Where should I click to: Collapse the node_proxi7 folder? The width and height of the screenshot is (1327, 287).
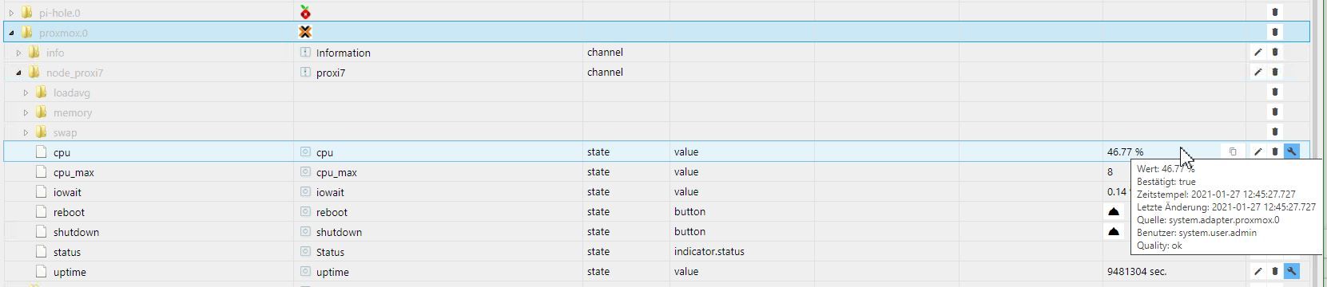(x=18, y=73)
